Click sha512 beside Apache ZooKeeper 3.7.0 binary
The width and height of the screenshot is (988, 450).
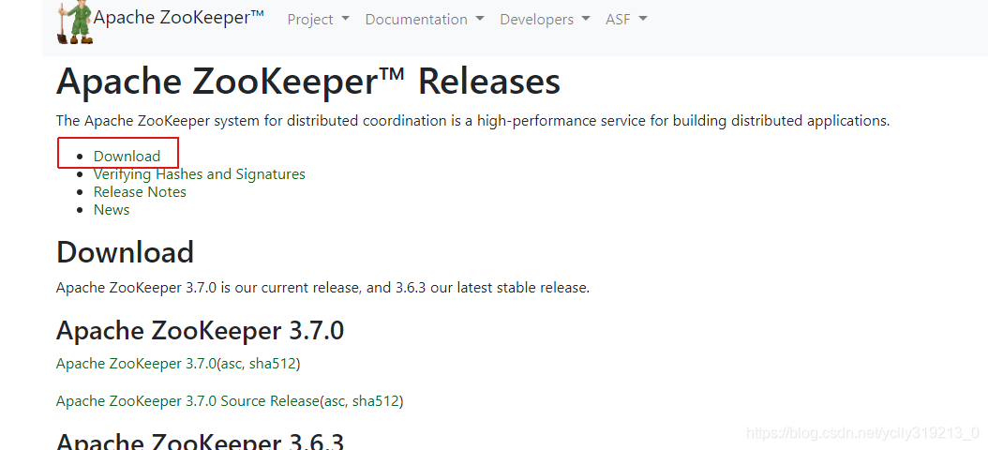tap(272, 364)
